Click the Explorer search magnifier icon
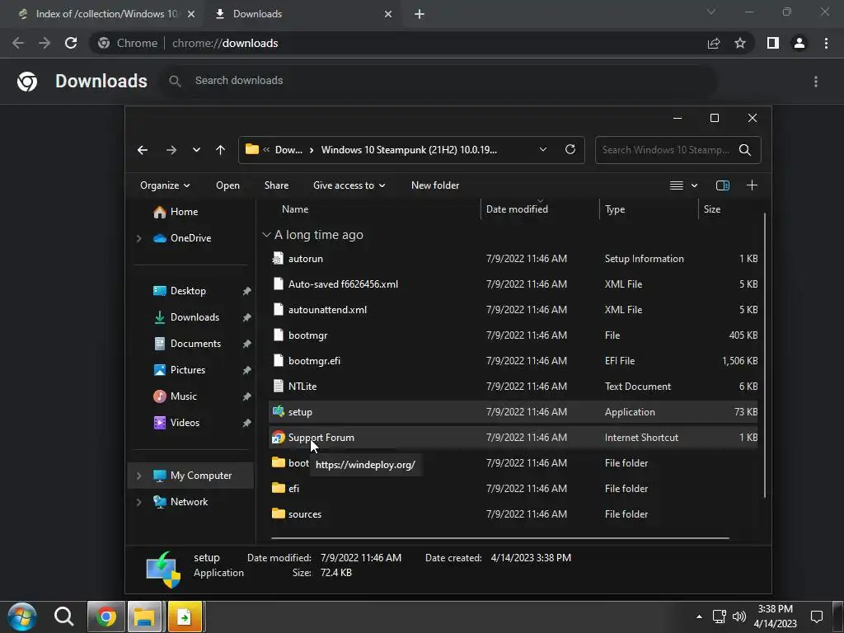Screen dimensions: 844x633 (745, 150)
